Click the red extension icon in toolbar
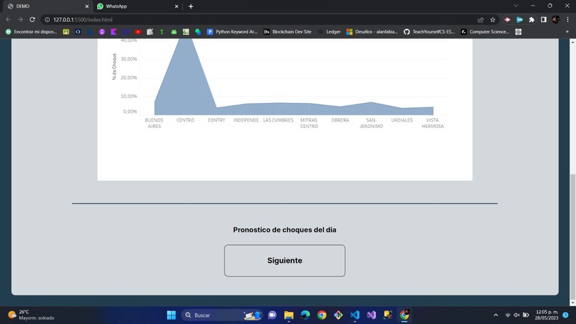Viewport: 576px width, 324px height. [507, 19]
